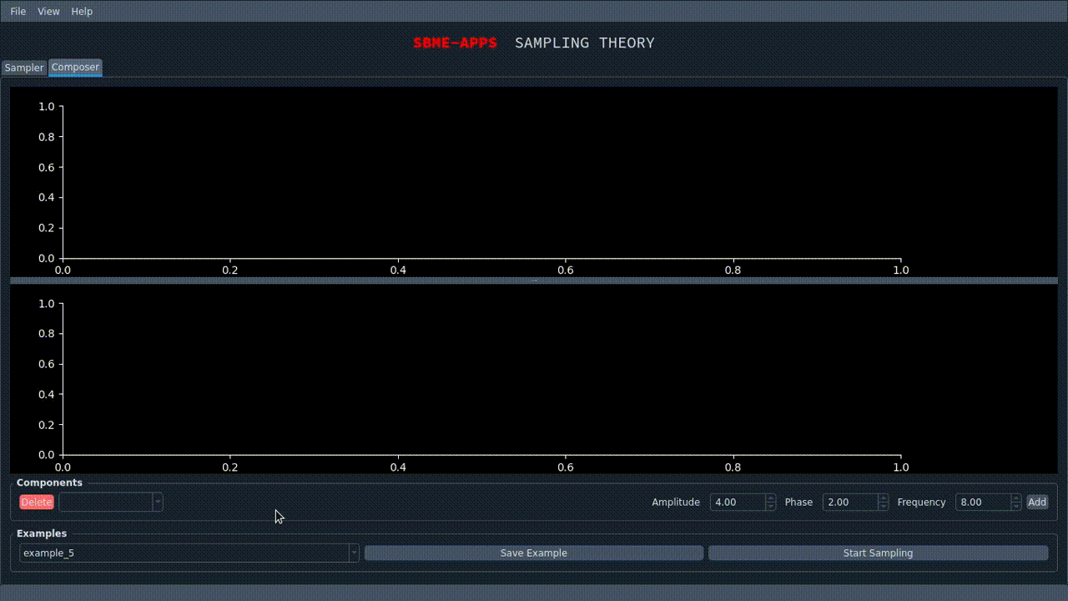Click the Components group title

coord(49,482)
